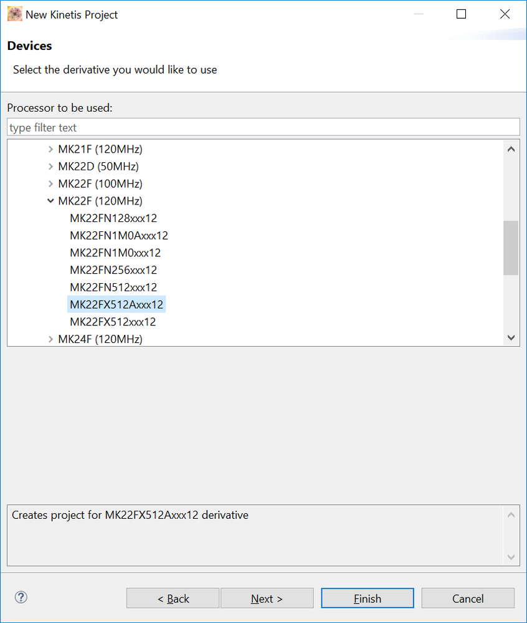Focus the type filter text field
This screenshot has width=527, height=623.
click(x=263, y=128)
